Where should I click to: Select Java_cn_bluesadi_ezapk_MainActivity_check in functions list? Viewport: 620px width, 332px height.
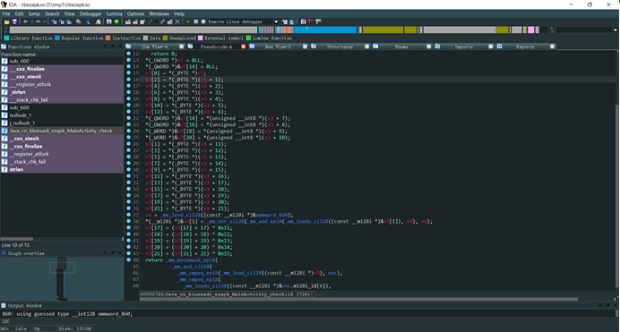61,131
